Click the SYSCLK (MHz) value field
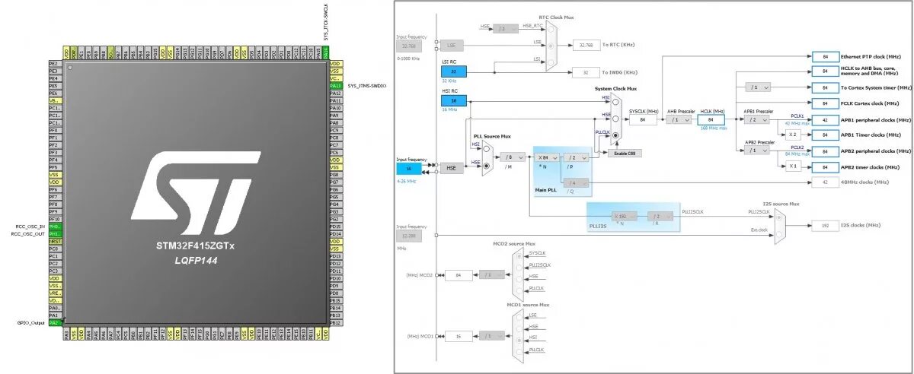Viewport: 914px width, 374px height. [x=643, y=119]
